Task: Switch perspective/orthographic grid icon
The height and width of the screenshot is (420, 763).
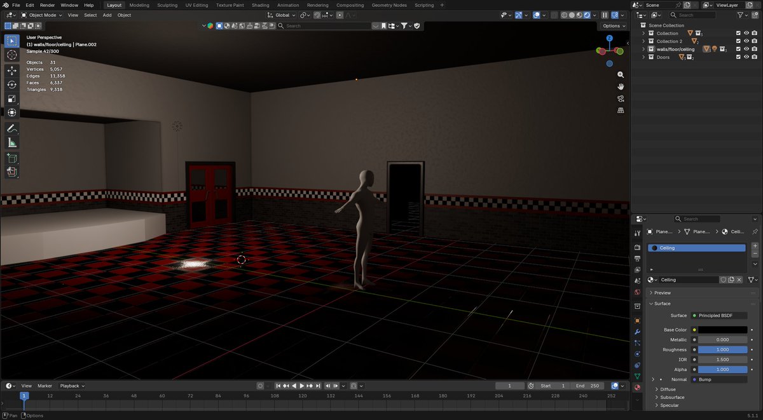Action: click(x=621, y=110)
